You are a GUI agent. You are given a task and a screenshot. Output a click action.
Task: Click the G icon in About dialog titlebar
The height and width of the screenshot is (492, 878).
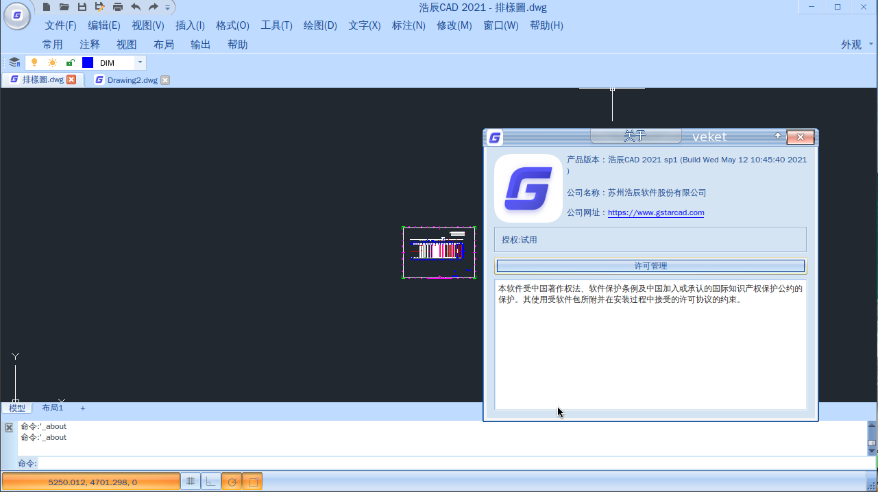pyautogui.click(x=494, y=138)
